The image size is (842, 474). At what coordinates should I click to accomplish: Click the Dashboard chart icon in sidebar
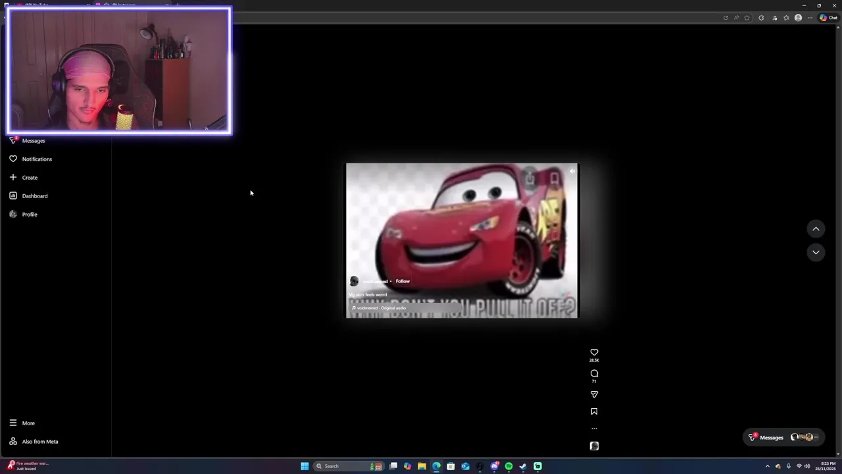[x=13, y=196]
